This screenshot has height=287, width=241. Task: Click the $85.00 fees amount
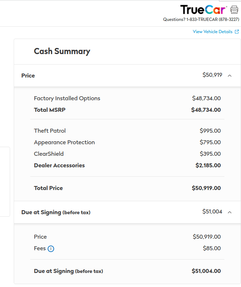212,248
